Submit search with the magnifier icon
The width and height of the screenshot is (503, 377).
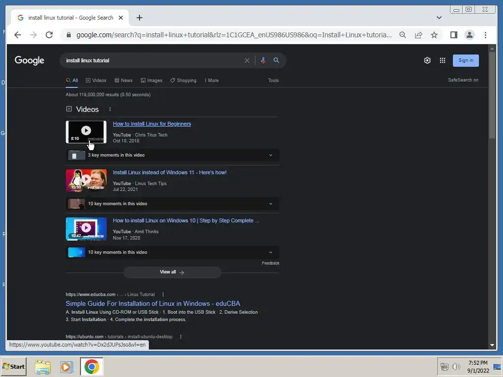pyautogui.click(x=276, y=60)
